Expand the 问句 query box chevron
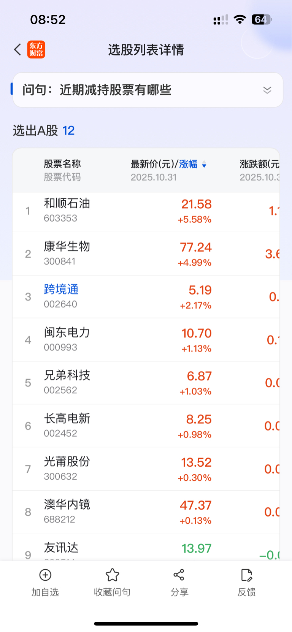The width and height of the screenshot is (292, 632). (267, 90)
